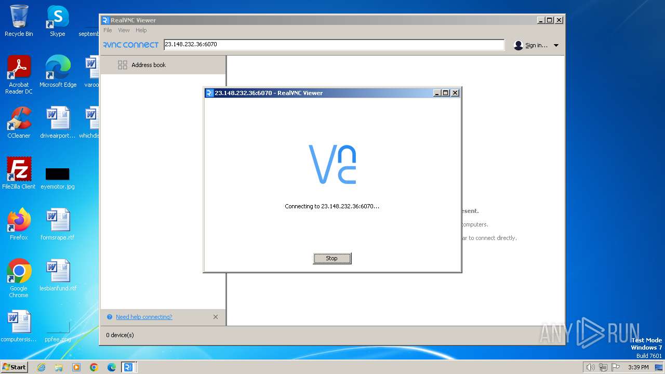This screenshot has height=374, width=665.
Task: Open the Need help connecting link
Action: pyautogui.click(x=144, y=317)
